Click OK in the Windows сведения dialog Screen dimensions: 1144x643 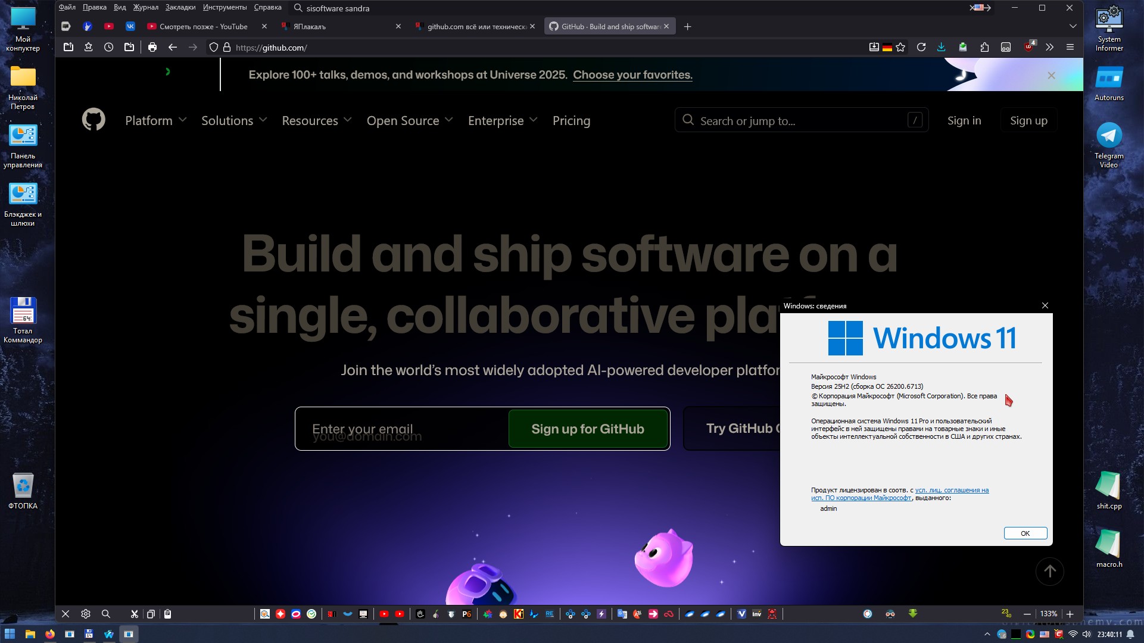point(1025,533)
